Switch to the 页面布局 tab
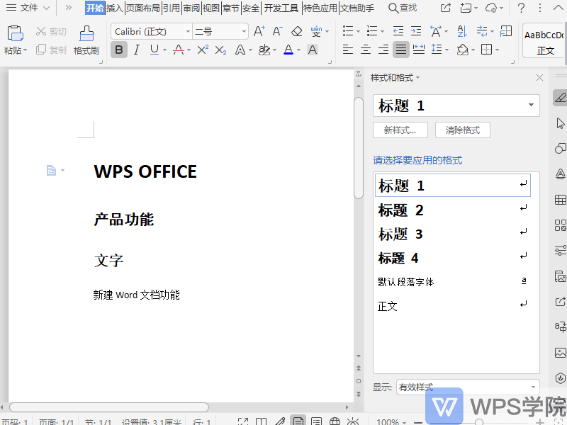567x425 pixels. [143, 8]
